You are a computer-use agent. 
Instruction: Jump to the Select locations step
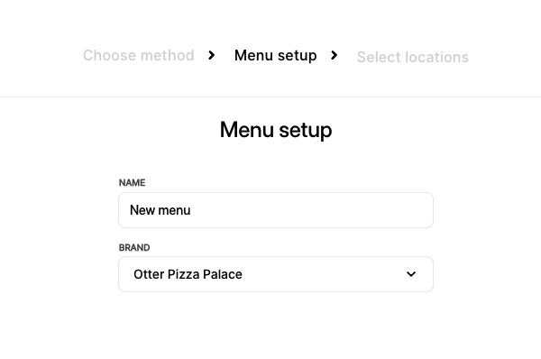point(413,57)
